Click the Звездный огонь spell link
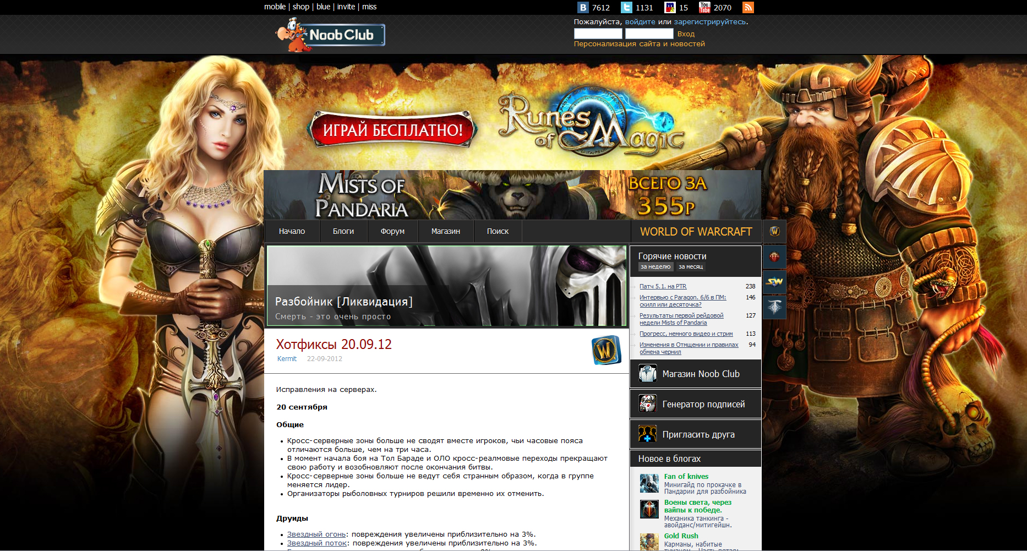 pos(316,534)
